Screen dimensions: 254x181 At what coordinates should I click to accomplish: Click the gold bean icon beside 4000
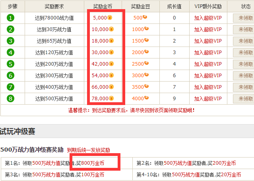(146, 97)
